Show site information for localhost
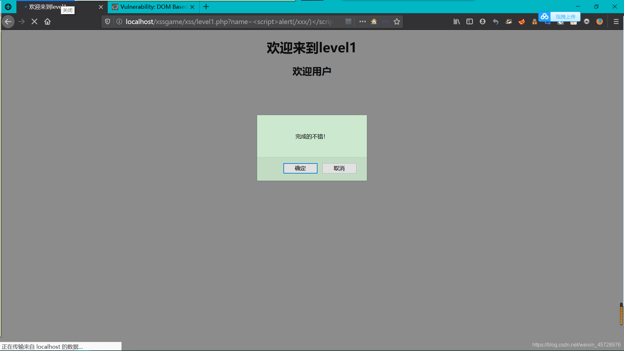The width and height of the screenshot is (624, 351). (x=119, y=22)
